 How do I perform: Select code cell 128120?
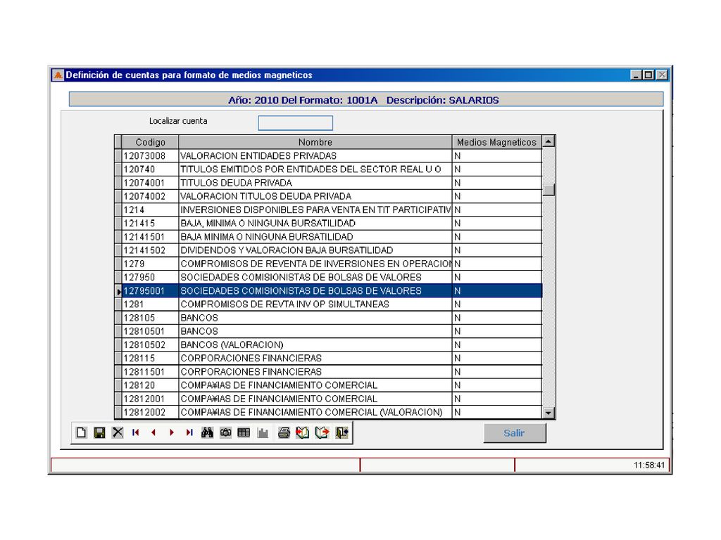pyautogui.click(x=151, y=385)
